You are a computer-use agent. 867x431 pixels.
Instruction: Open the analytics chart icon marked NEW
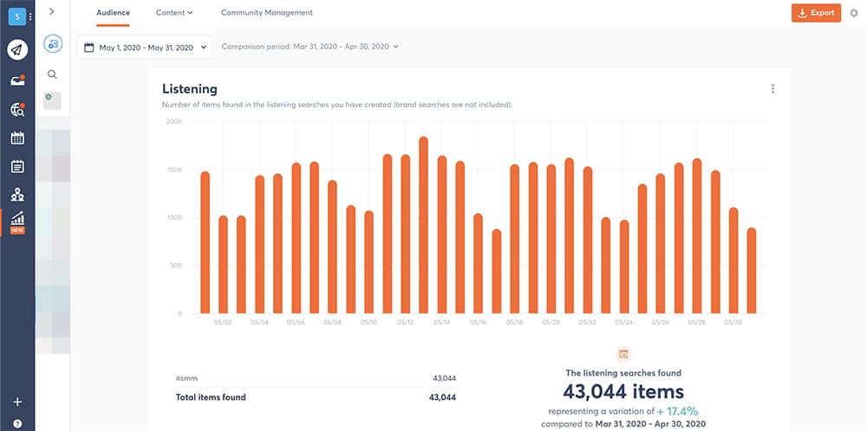coord(17,221)
